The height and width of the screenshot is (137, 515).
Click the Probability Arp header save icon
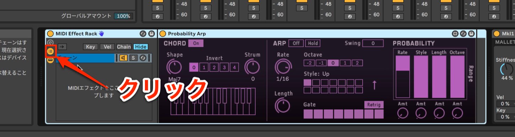(x=471, y=34)
